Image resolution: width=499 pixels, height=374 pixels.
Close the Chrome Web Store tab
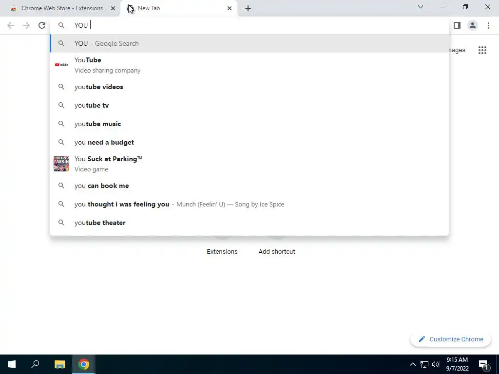pos(113,8)
